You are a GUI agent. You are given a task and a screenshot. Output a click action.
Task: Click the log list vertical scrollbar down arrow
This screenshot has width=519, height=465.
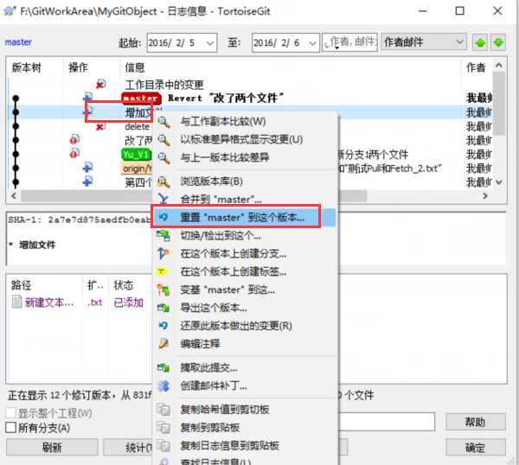(x=499, y=182)
